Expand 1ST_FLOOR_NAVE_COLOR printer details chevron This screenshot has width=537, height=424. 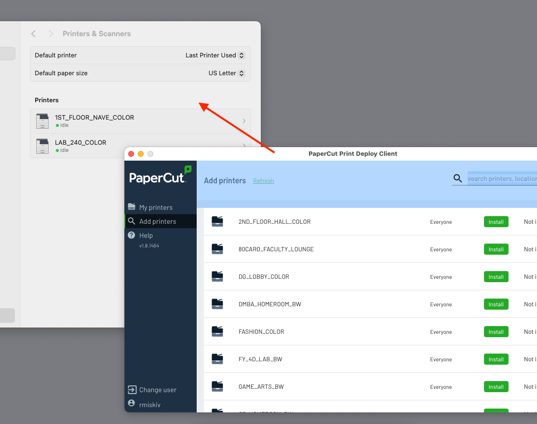[x=244, y=121]
